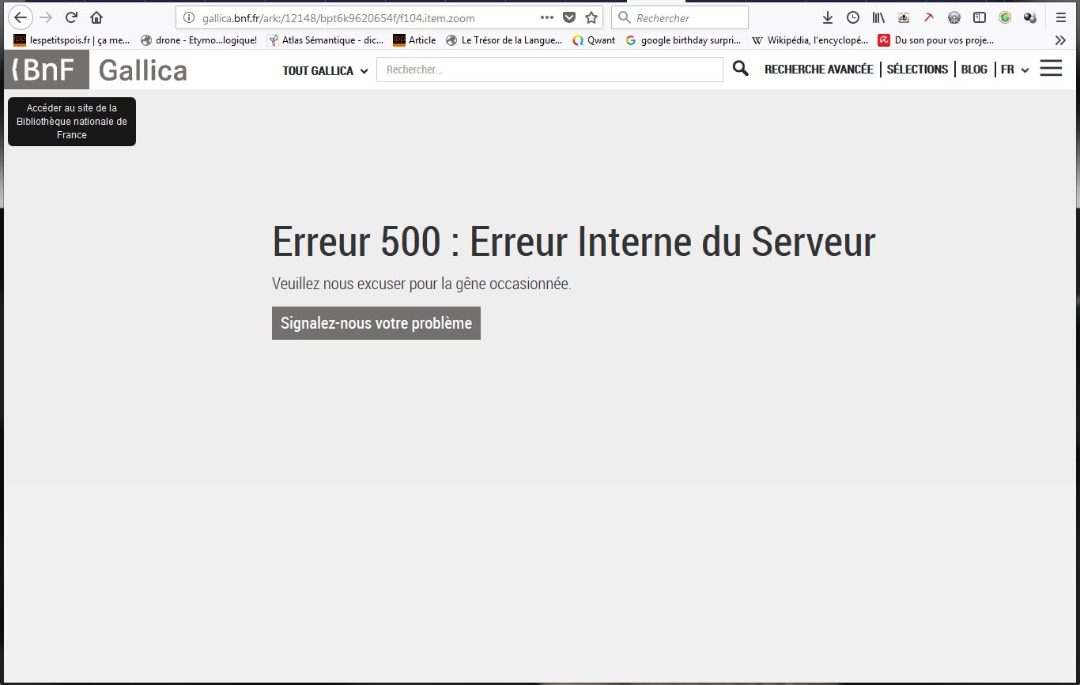Show browsing history clock icon

click(853, 17)
